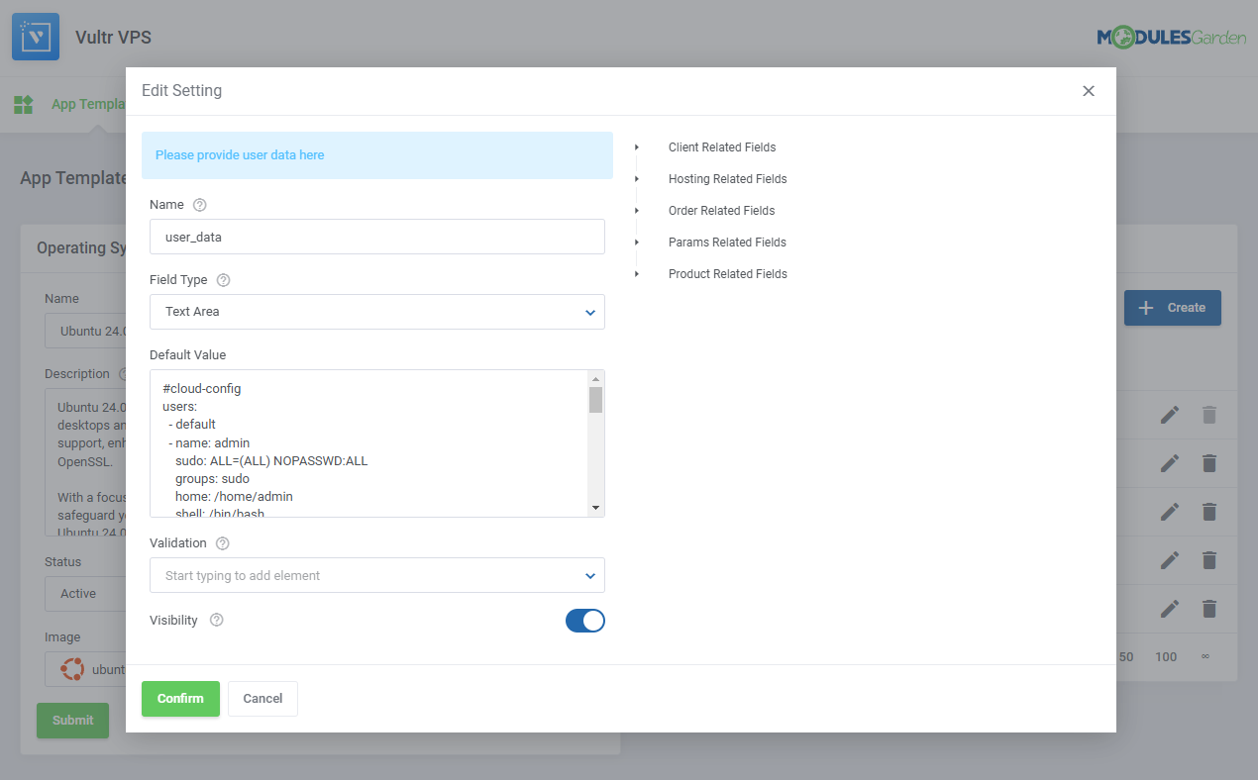Click the question mark icon next to Field Type
Image resolution: width=1258 pixels, height=780 pixels.
click(x=223, y=280)
